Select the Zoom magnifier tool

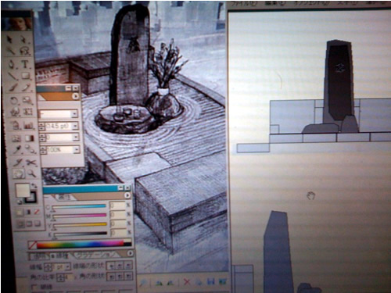[31, 173]
